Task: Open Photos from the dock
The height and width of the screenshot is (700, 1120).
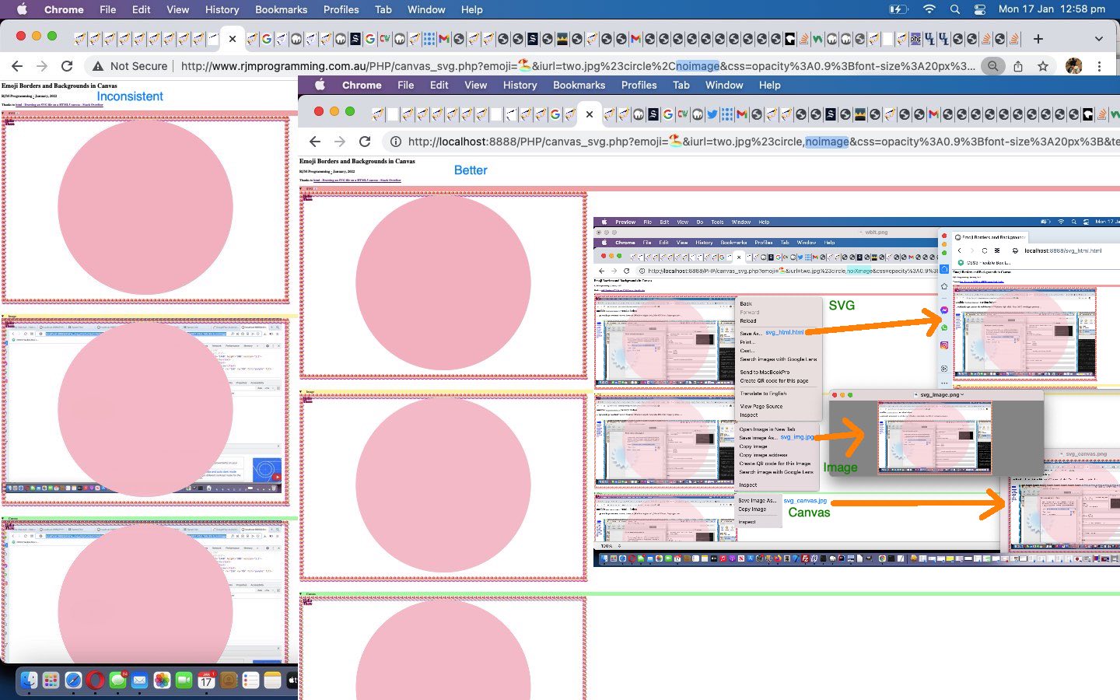Action: [x=162, y=681]
